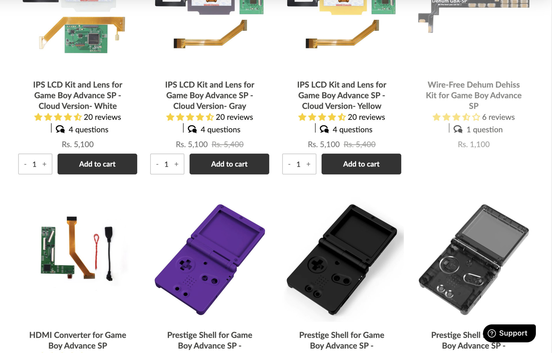Increase quantity for Gray Cloud Version kit
The width and height of the screenshot is (552, 353).
[x=176, y=164]
